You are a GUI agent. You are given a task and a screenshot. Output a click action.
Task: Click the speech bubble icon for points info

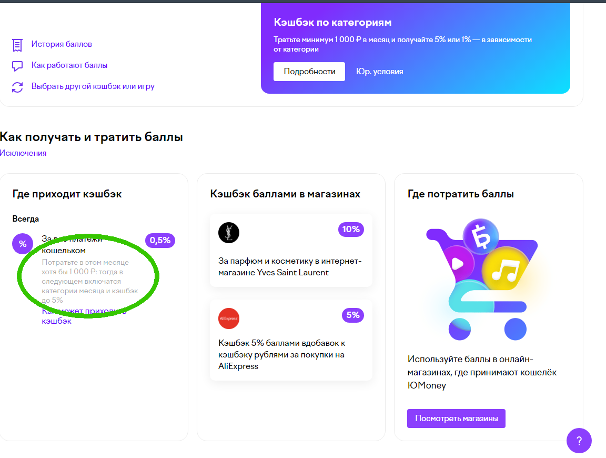[x=17, y=66]
